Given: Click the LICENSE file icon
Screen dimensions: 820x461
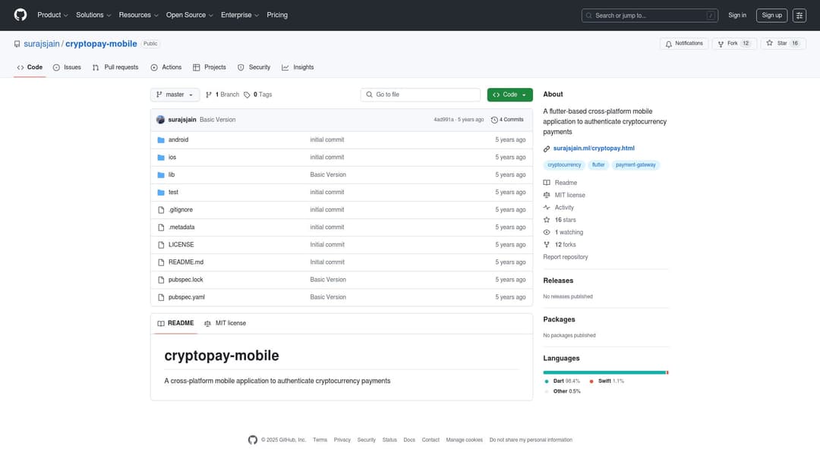Looking at the screenshot, I should tap(161, 245).
